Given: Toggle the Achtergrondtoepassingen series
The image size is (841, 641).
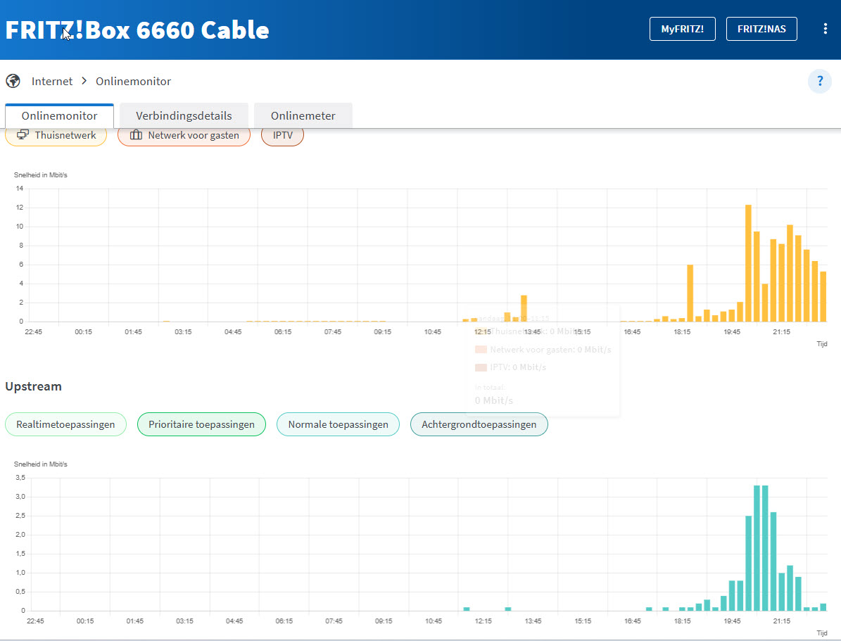Looking at the screenshot, I should [x=479, y=424].
